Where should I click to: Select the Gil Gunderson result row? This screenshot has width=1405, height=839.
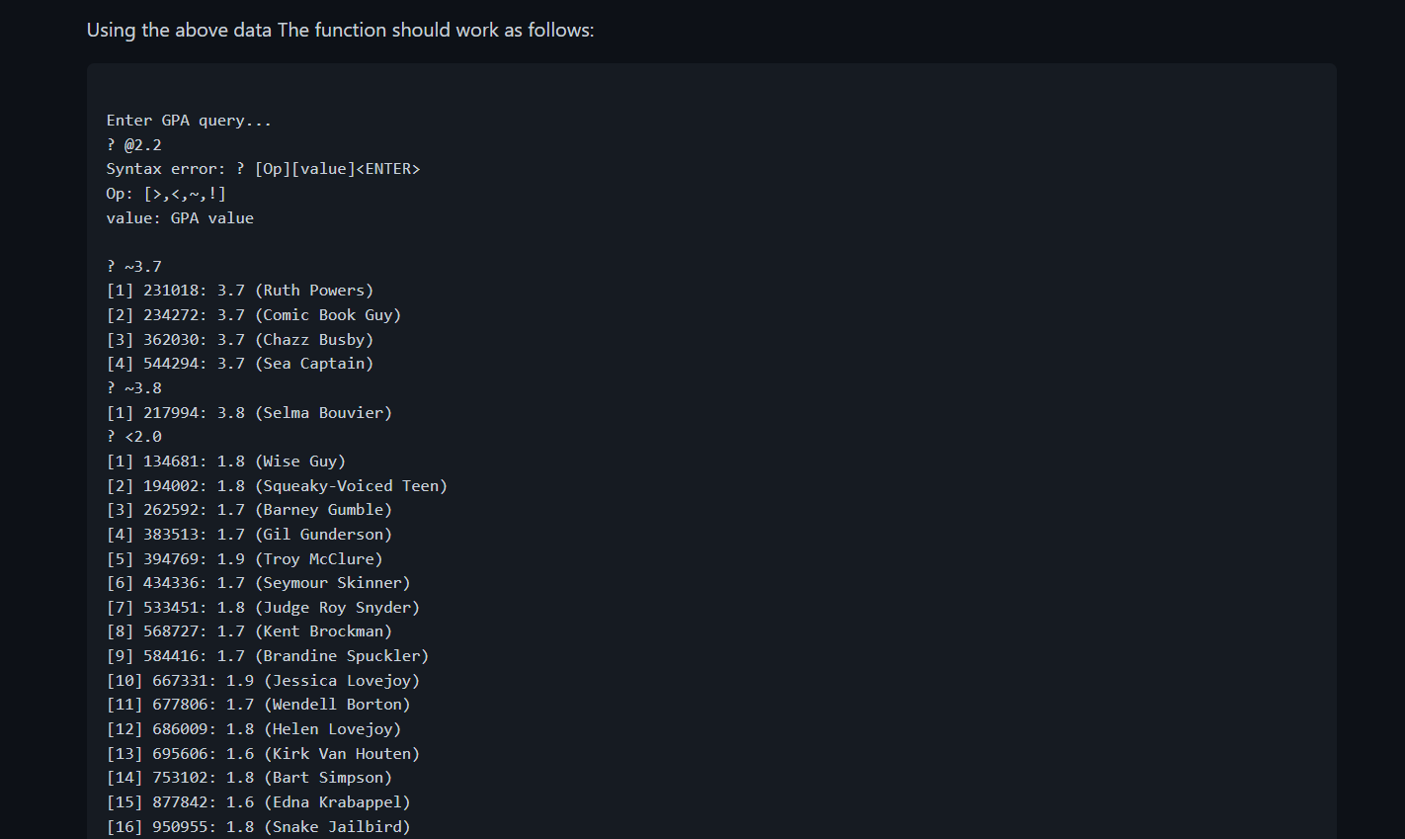(249, 534)
